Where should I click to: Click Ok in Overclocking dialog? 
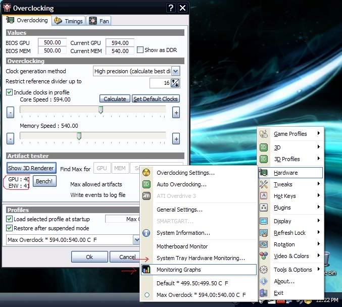[89, 257]
